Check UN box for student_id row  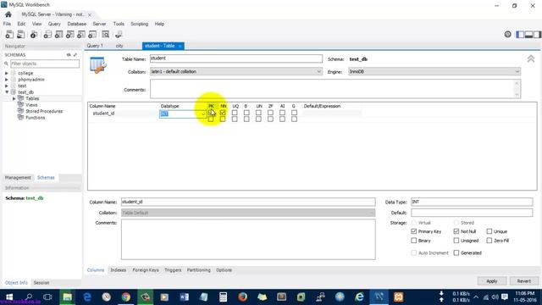[258, 113]
